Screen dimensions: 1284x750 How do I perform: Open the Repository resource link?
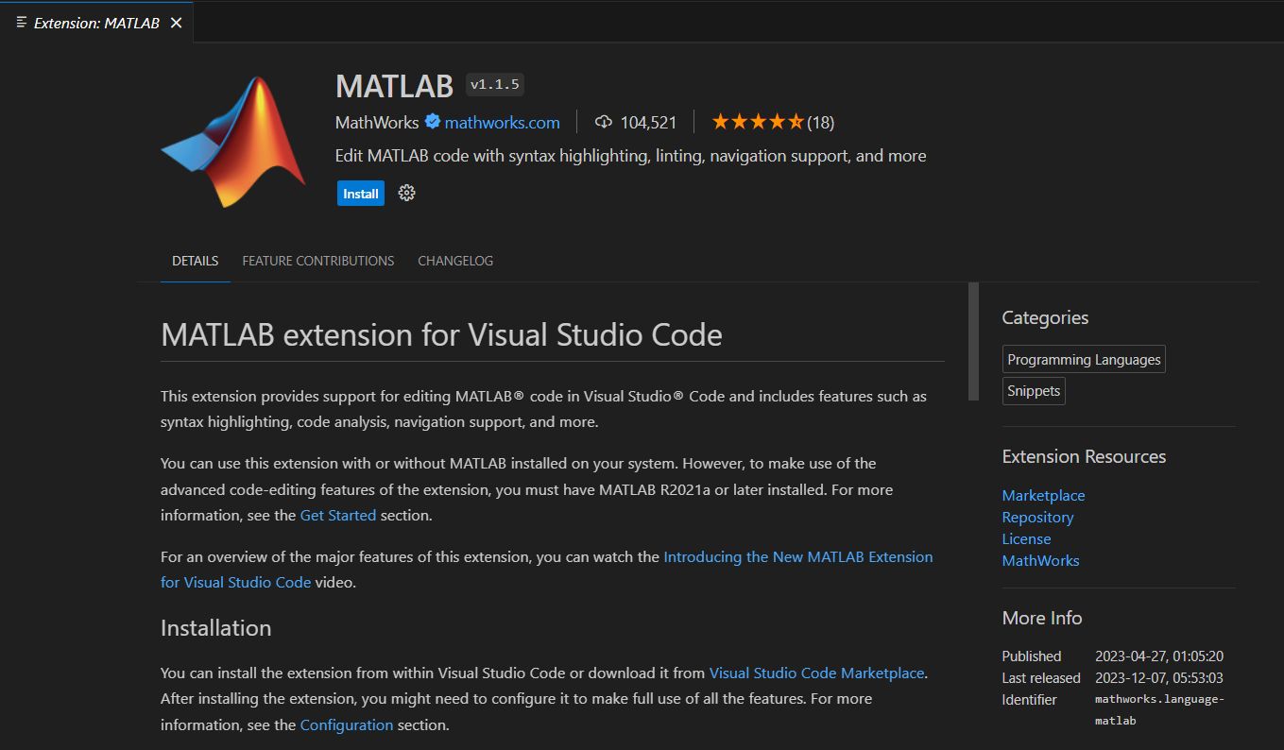pos(1037,518)
